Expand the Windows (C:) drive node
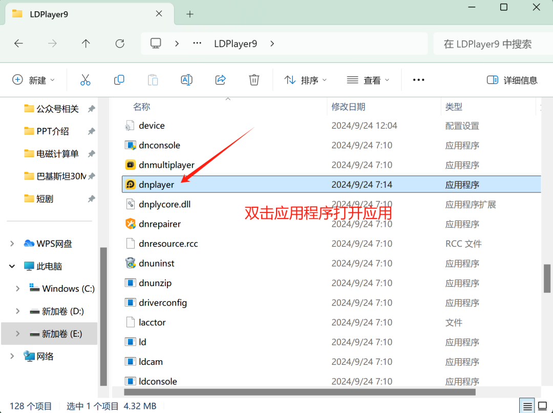The image size is (553, 413). pyautogui.click(x=17, y=289)
